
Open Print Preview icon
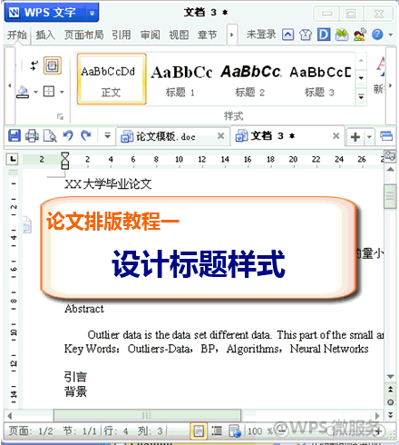click(50, 135)
